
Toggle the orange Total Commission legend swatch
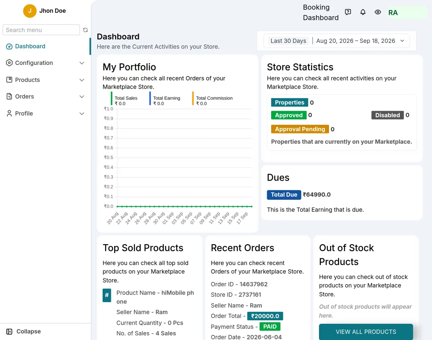pyautogui.click(x=193, y=98)
